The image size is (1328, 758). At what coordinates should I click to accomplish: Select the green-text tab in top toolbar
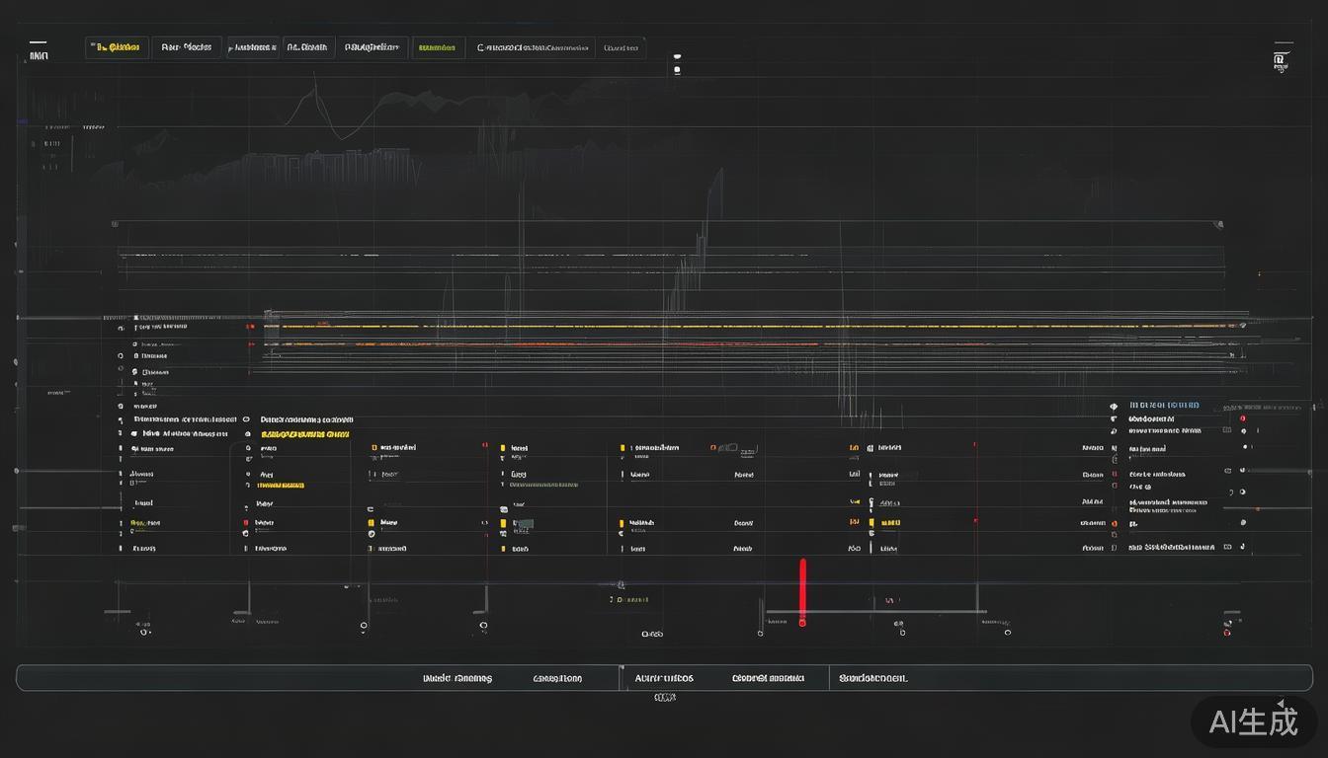point(436,47)
